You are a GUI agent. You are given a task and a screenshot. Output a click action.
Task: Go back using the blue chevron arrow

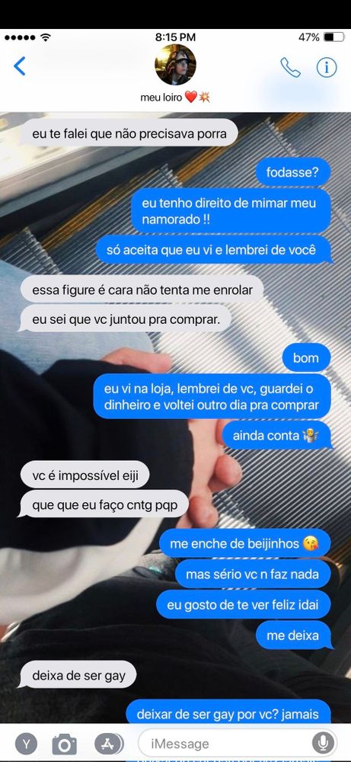tap(20, 66)
